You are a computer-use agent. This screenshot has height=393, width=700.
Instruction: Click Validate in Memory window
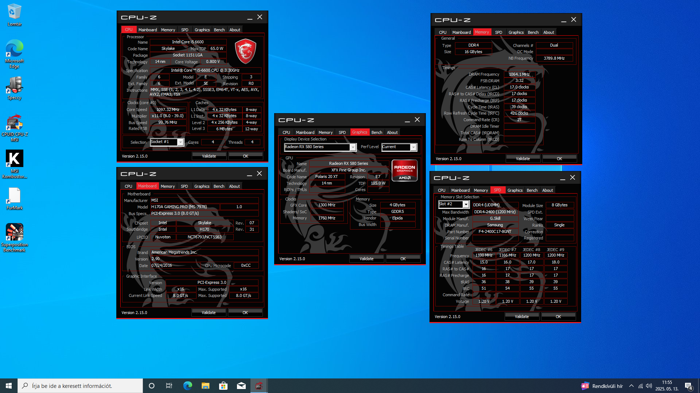tap(523, 159)
